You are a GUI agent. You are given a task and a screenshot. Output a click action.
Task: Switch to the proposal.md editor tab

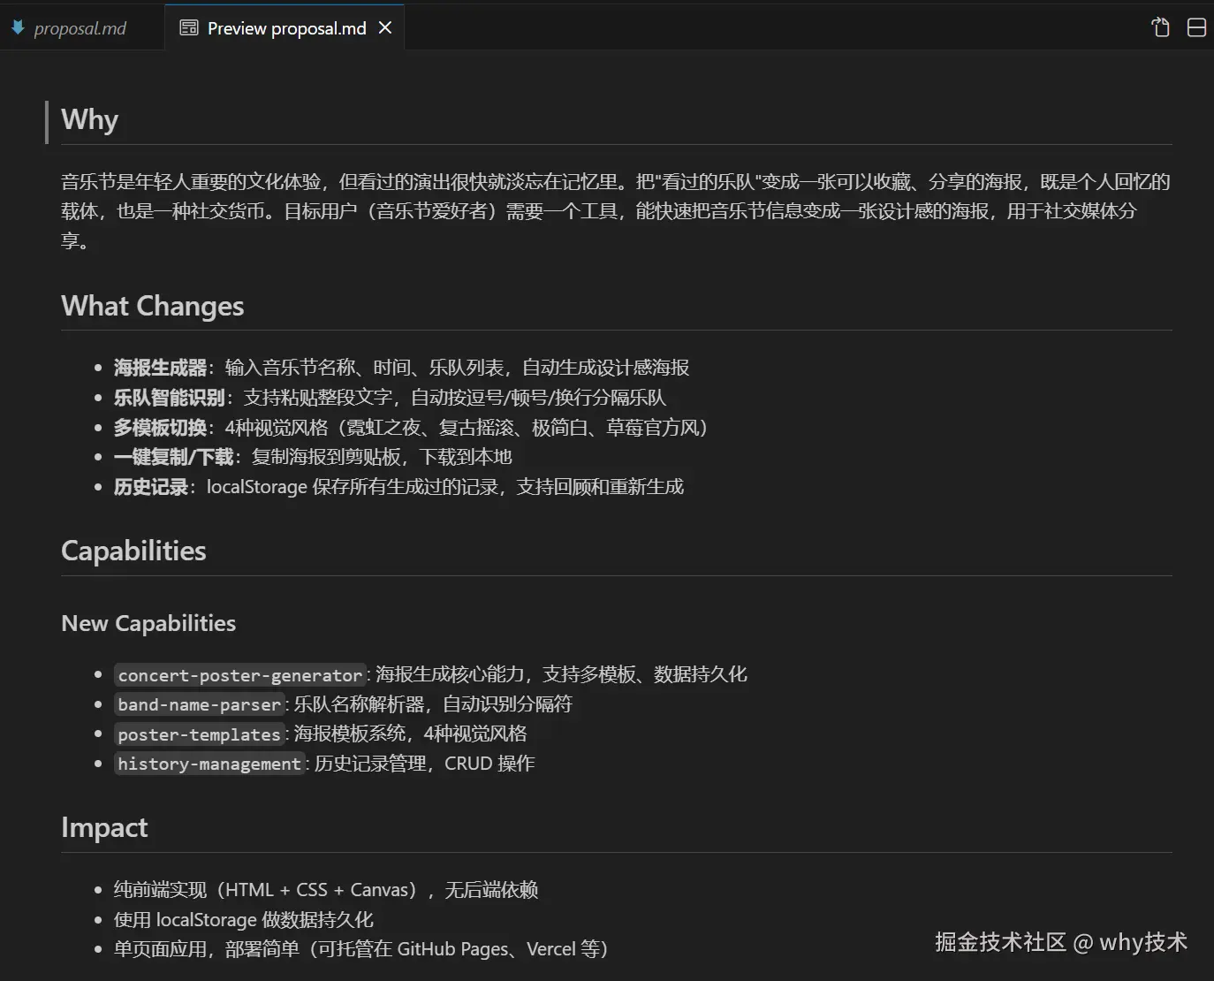point(81,28)
